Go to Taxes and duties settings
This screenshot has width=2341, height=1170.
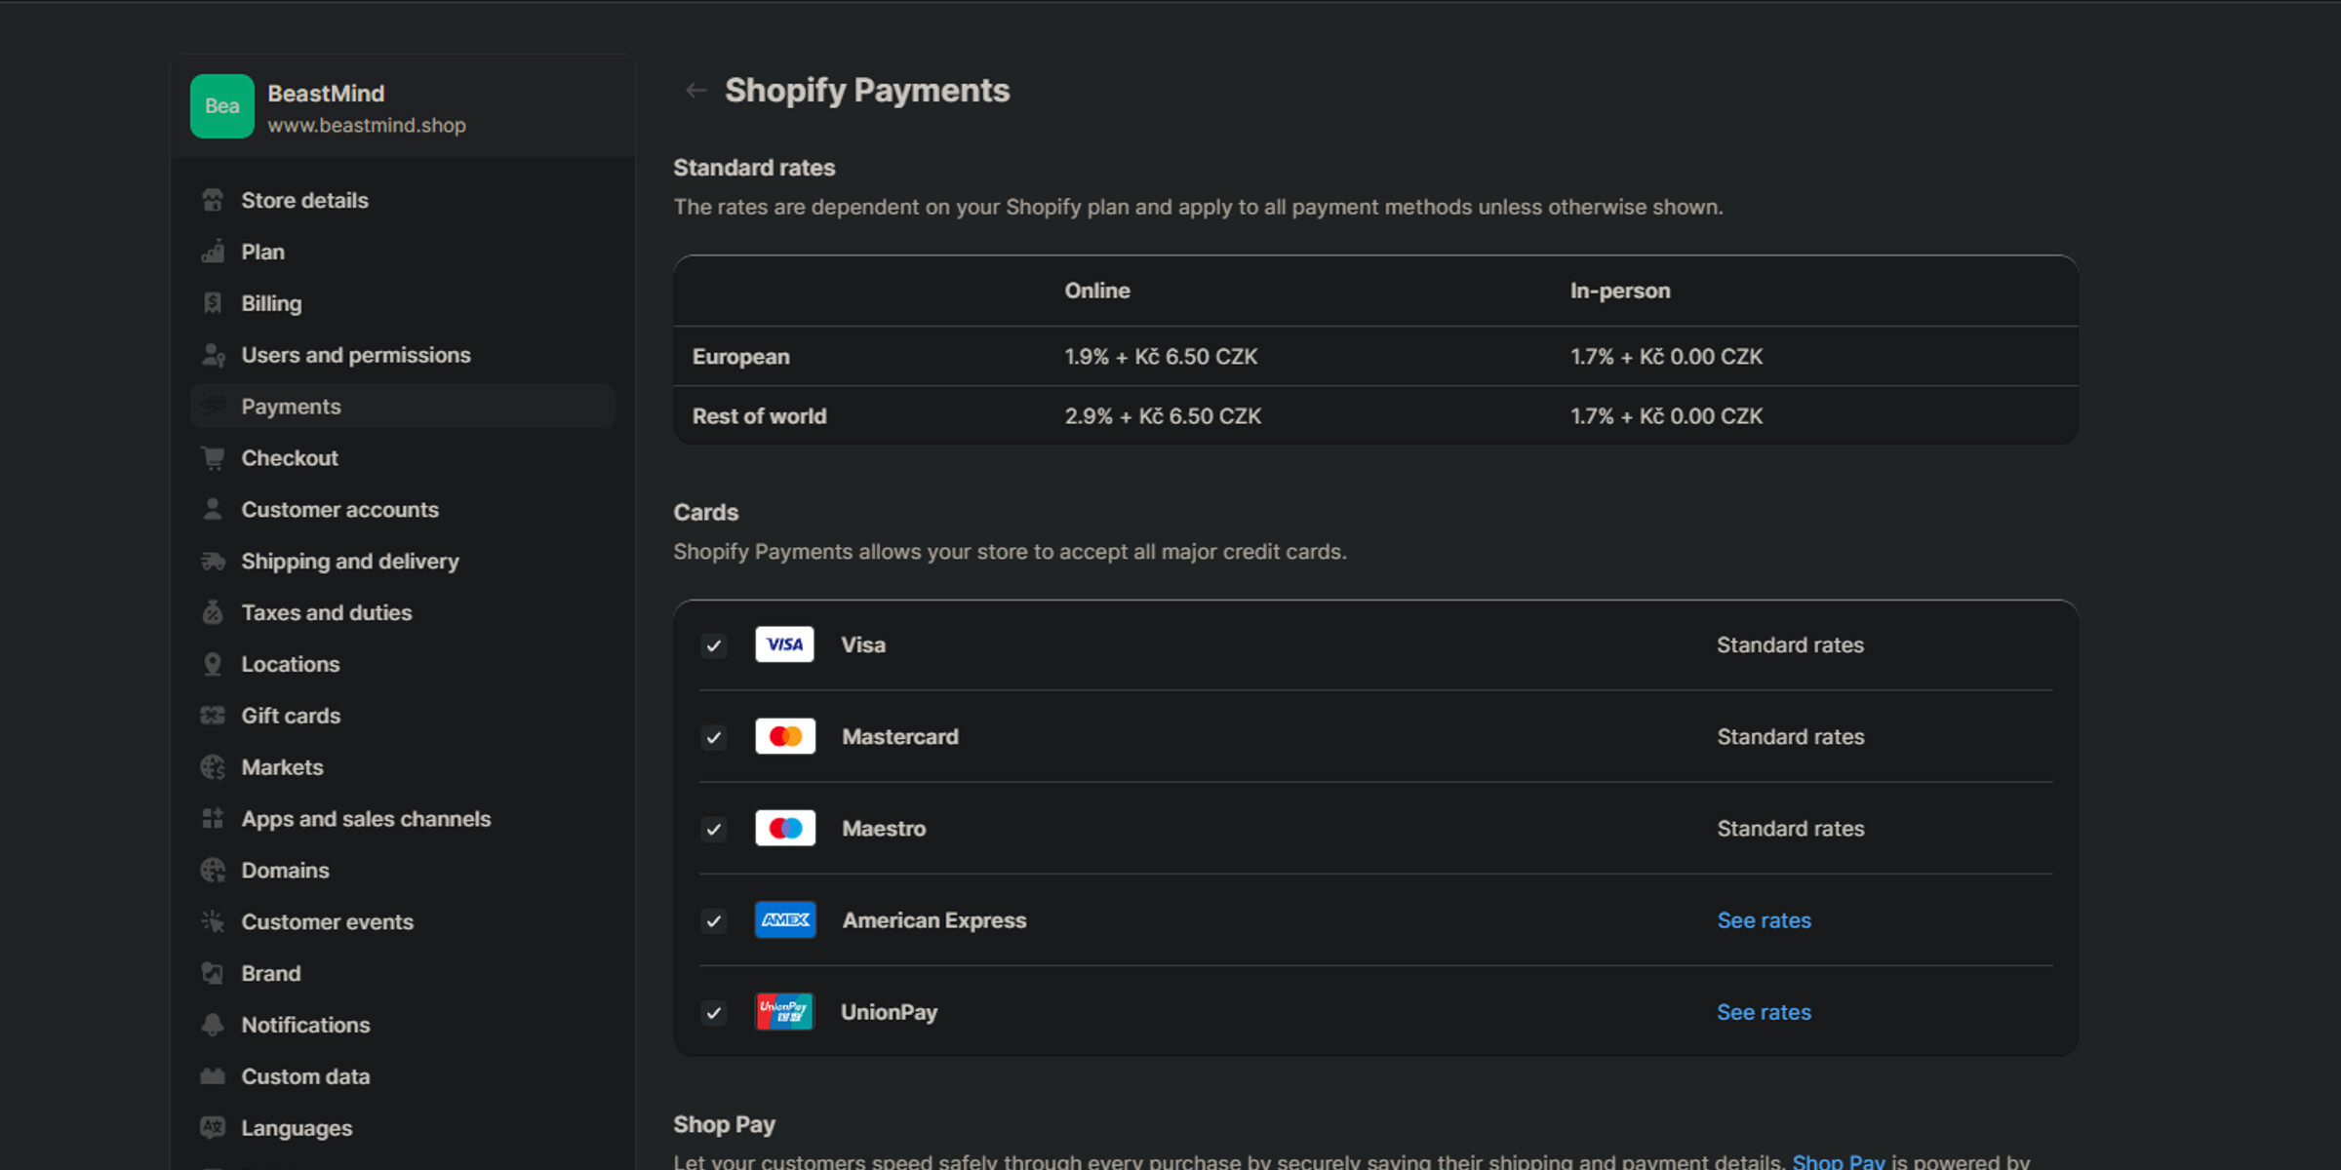coord(326,612)
